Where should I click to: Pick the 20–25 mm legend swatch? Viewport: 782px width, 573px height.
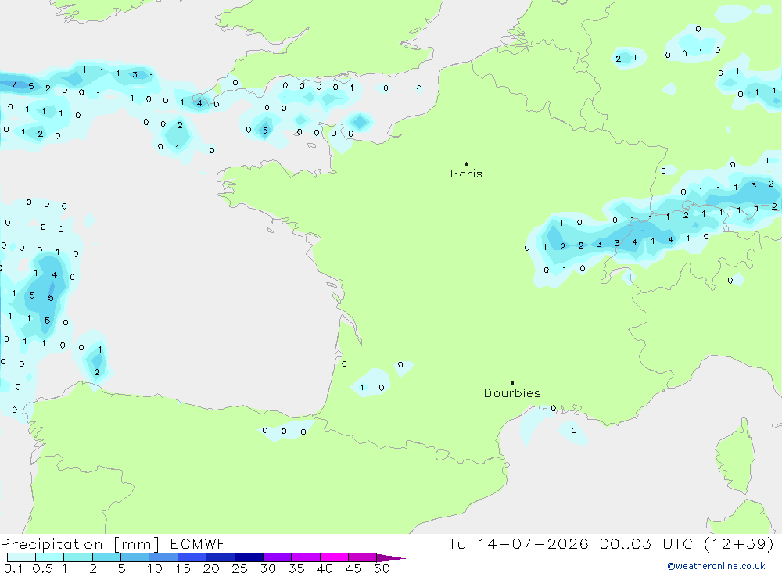[x=221, y=557]
